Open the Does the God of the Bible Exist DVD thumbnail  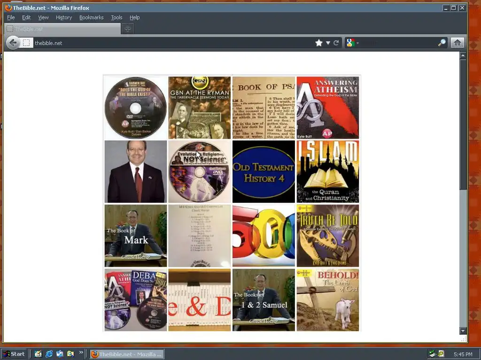[136, 108]
